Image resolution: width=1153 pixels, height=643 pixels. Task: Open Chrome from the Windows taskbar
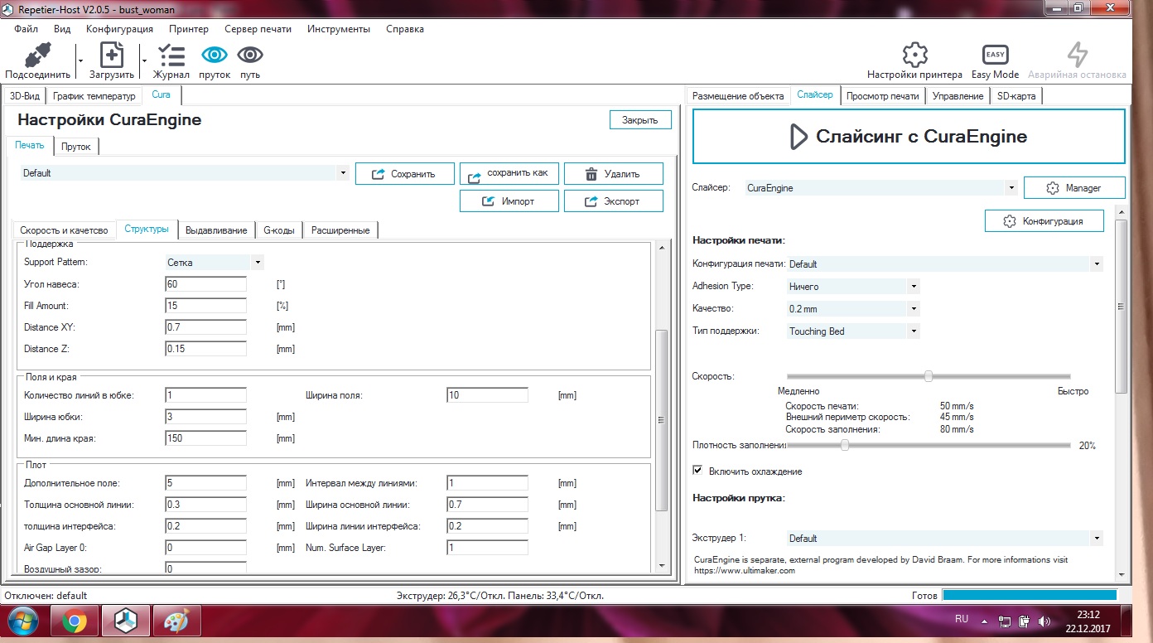coord(74,620)
